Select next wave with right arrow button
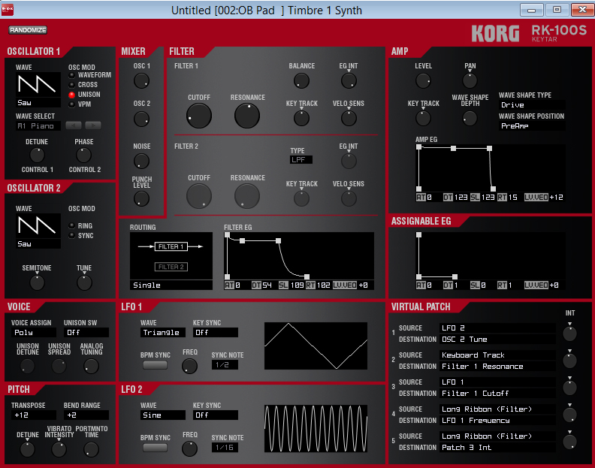The image size is (595, 468). [93, 125]
